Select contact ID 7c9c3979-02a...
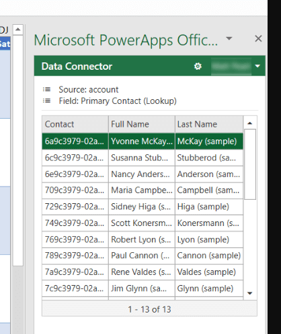 pos(75,288)
